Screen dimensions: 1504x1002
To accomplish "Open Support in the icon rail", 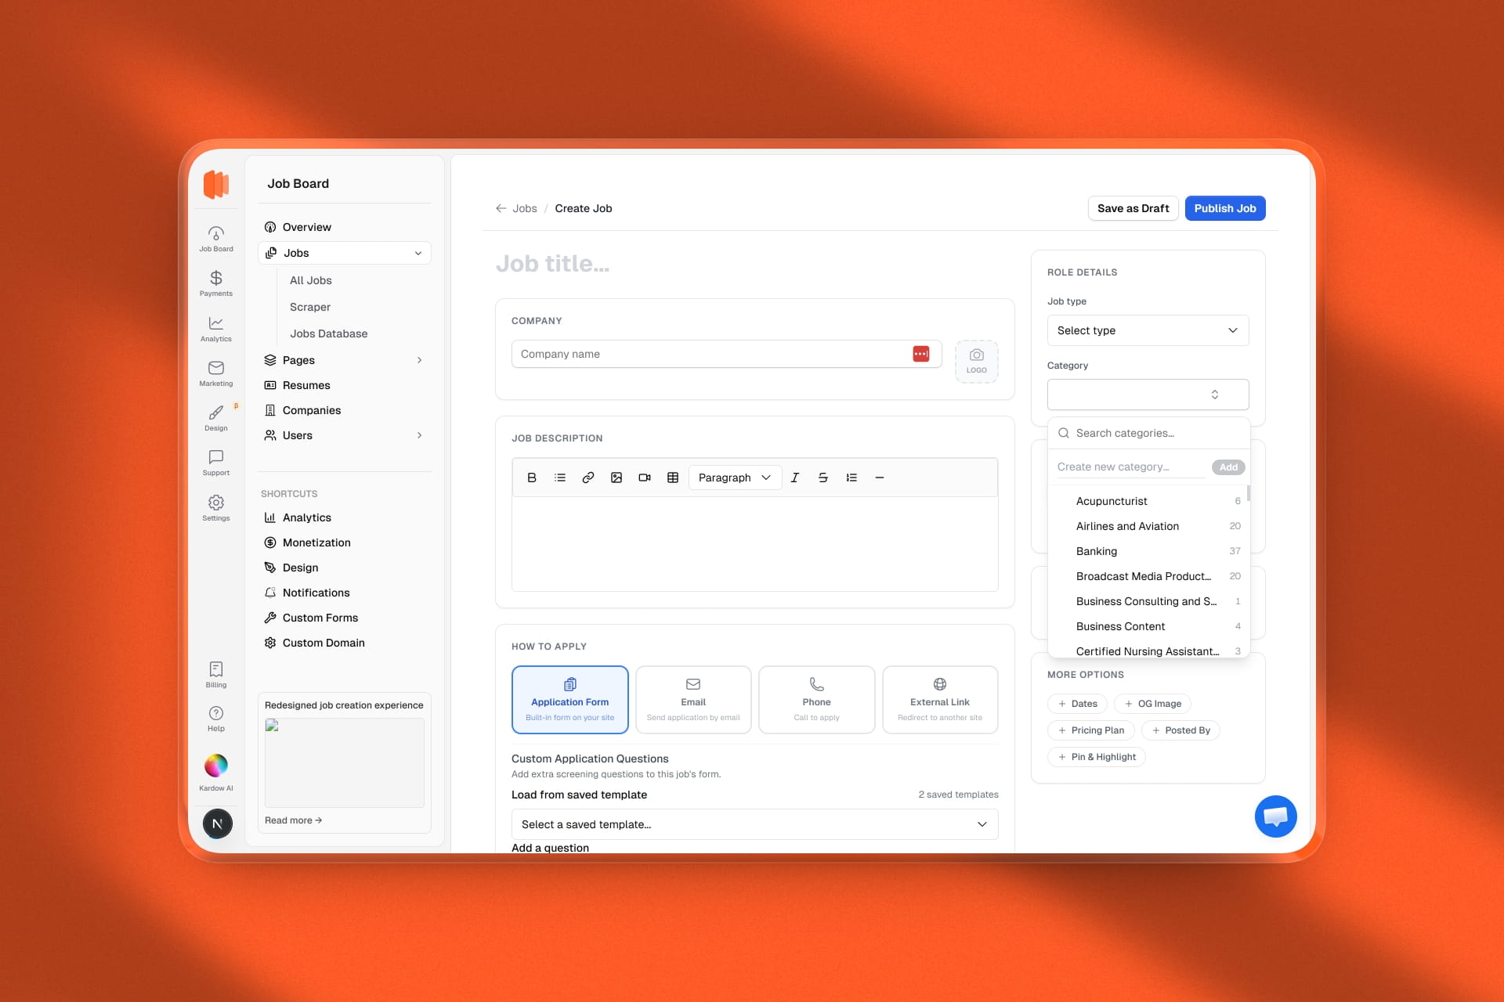I will pyautogui.click(x=216, y=463).
